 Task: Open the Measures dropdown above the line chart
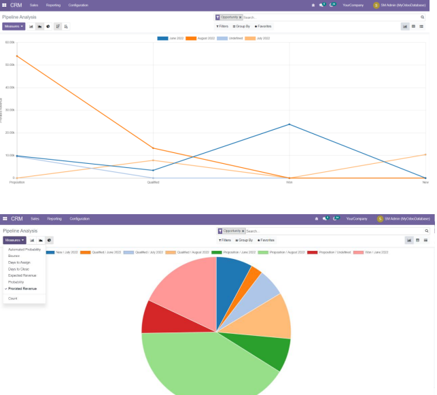pyautogui.click(x=14, y=27)
